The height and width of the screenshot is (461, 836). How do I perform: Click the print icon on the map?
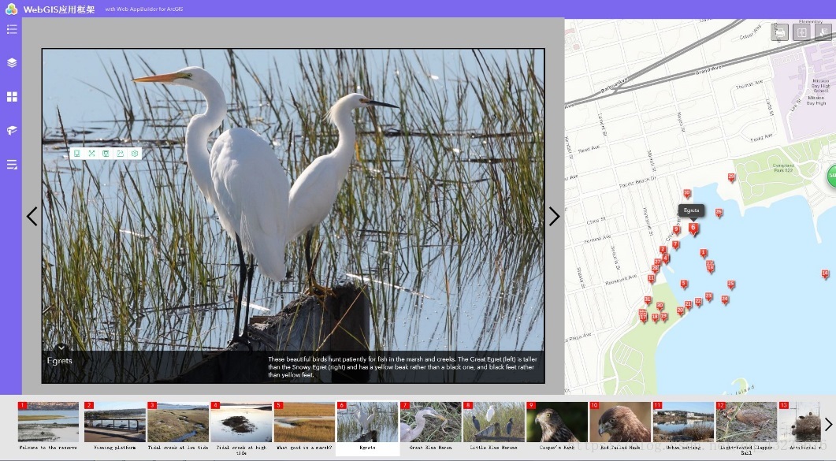(x=779, y=32)
